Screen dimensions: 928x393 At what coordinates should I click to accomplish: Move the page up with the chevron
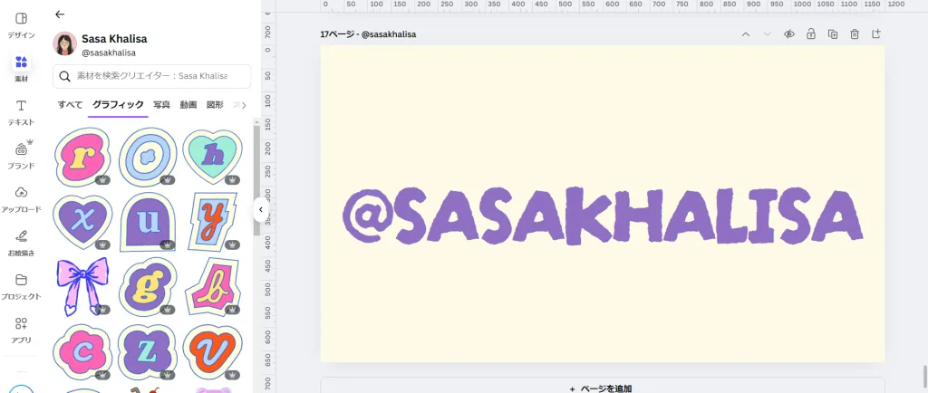[x=746, y=34]
